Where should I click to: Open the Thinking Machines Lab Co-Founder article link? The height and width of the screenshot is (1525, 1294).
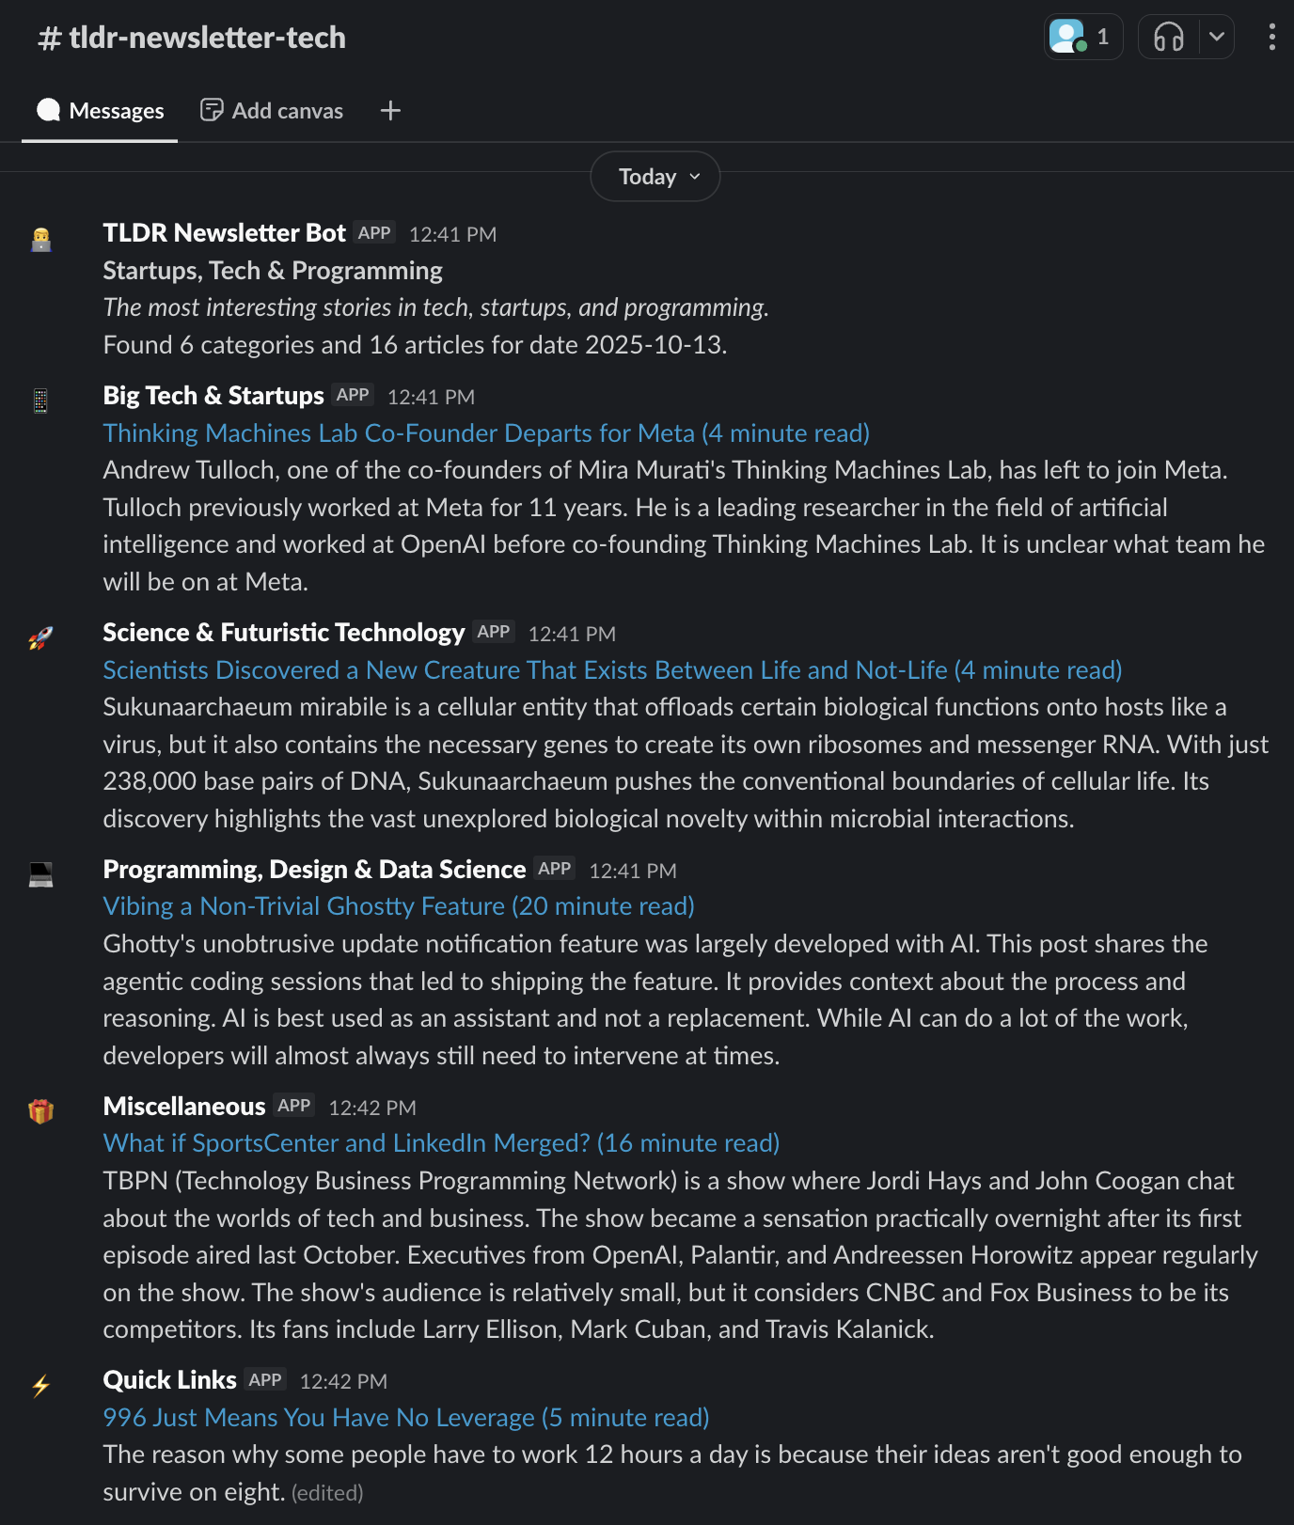coord(485,433)
